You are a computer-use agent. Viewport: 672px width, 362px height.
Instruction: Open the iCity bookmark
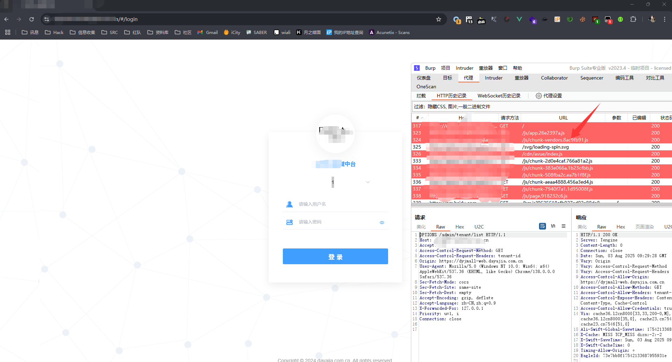click(232, 32)
